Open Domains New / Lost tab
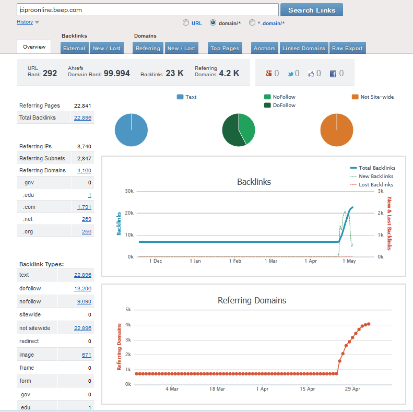The width and height of the screenshot is (413, 412). [x=182, y=48]
